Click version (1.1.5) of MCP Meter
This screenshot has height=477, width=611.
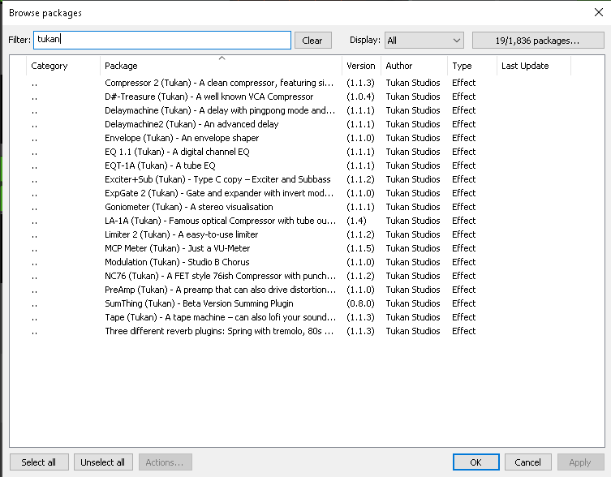coord(360,248)
